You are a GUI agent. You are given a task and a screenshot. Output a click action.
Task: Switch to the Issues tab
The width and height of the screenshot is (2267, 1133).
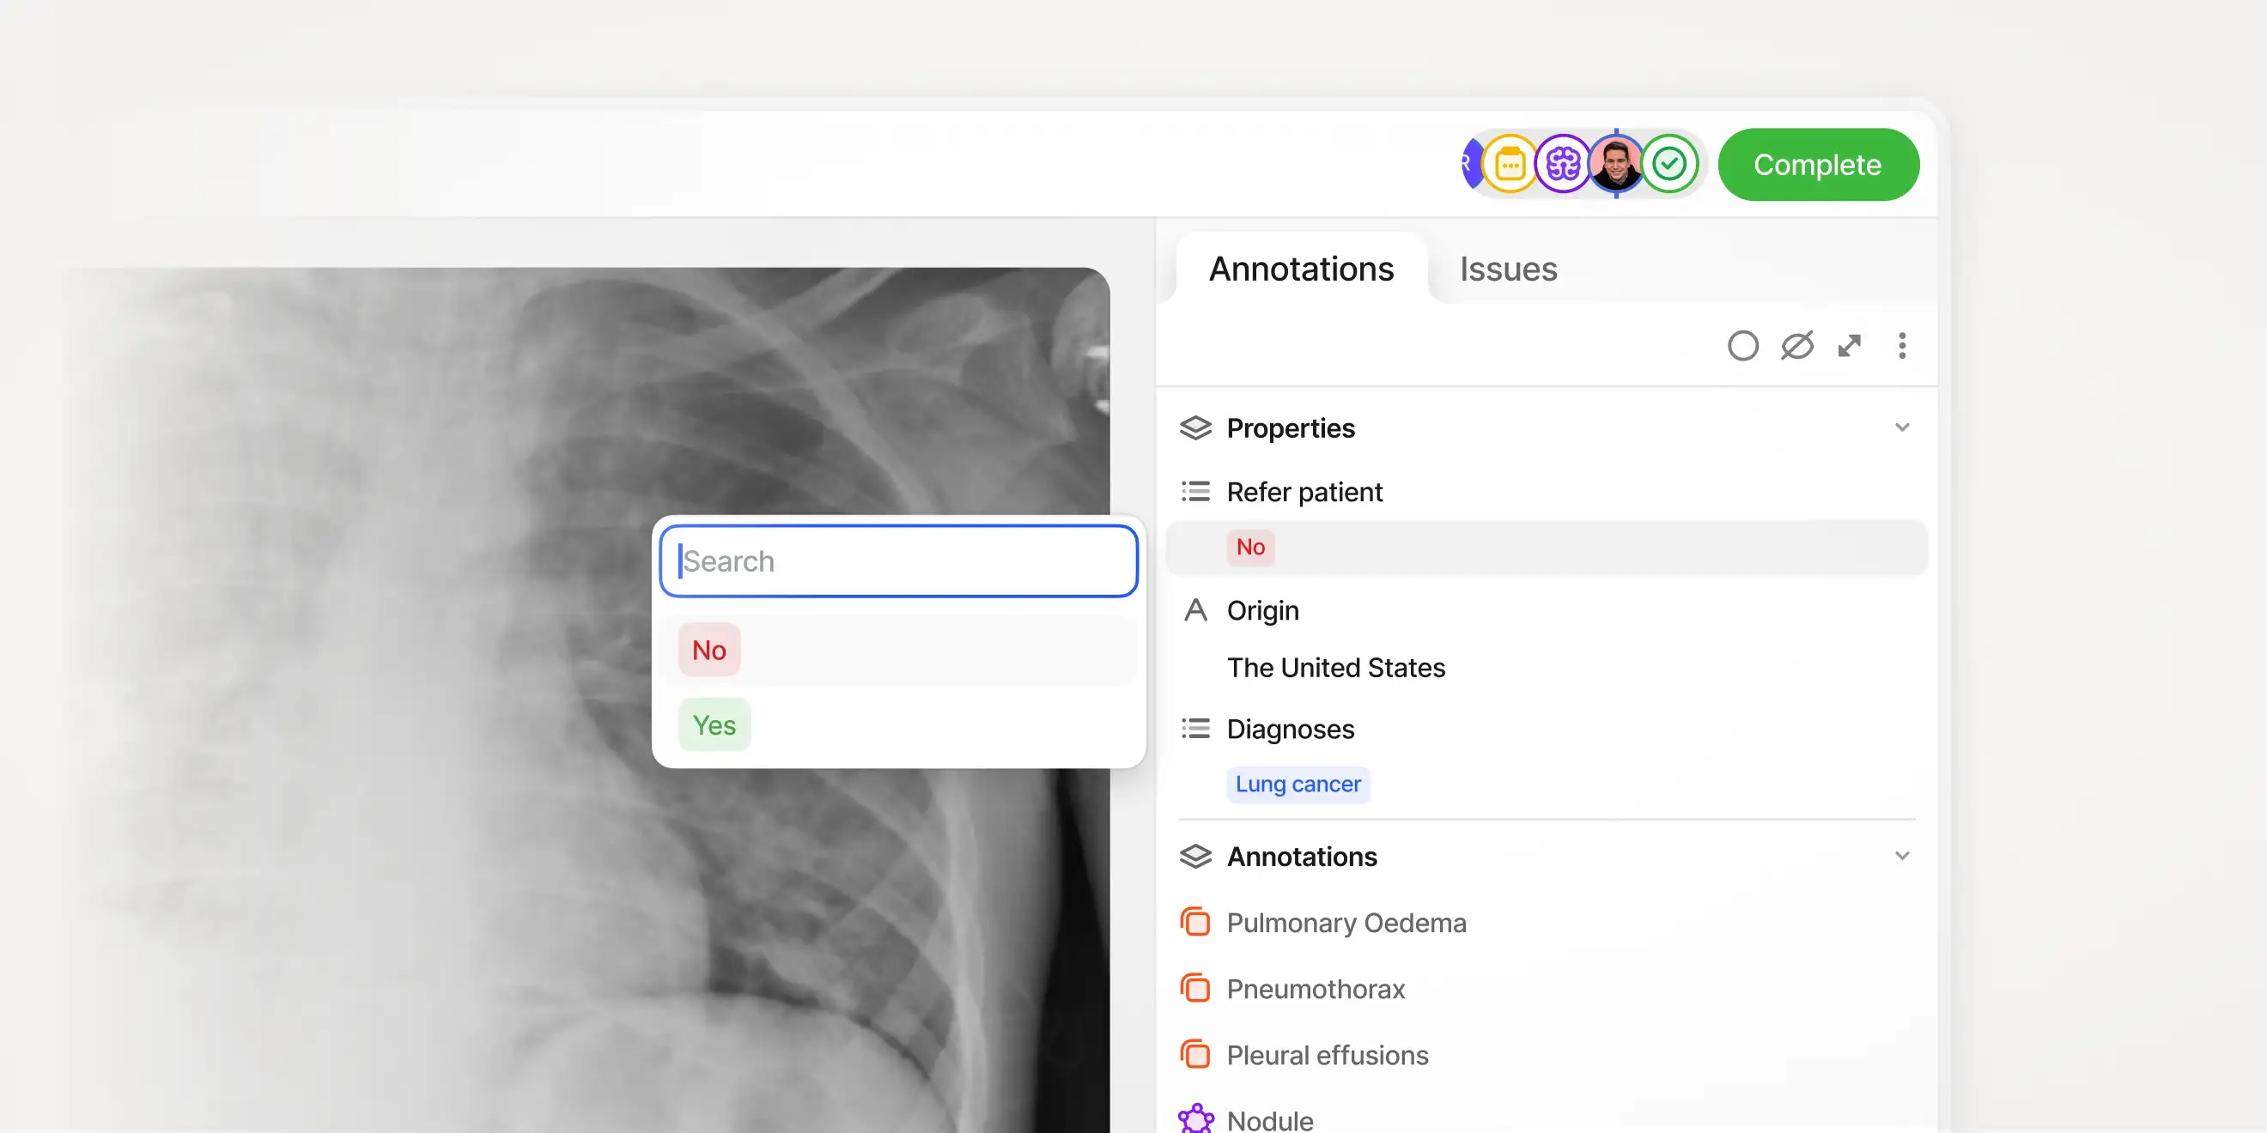(x=1509, y=270)
